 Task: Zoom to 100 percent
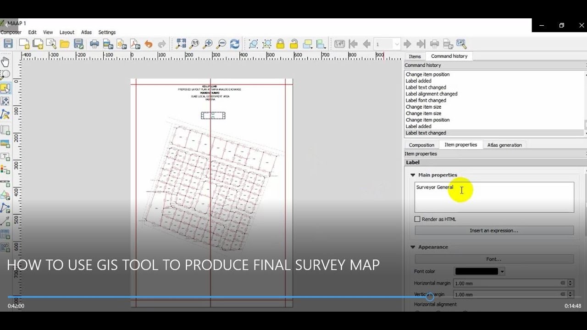pyautogui.click(x=194, y=44)
